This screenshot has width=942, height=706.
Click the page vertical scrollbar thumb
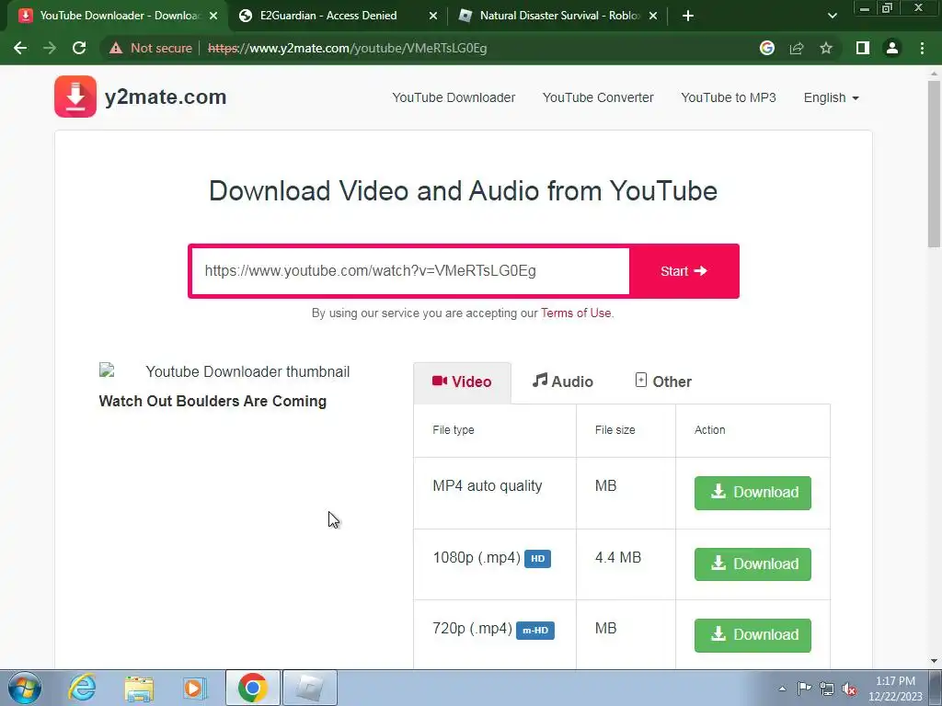934,164
